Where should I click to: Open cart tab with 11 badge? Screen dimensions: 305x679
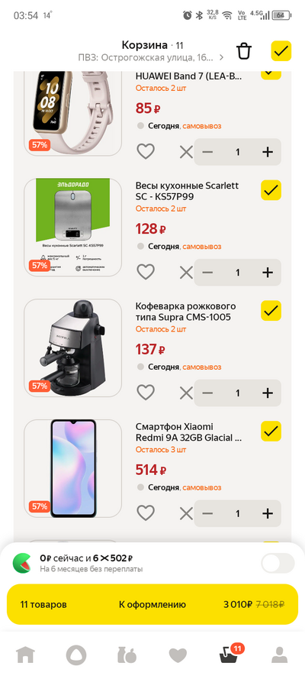click(x=230, y=654)
